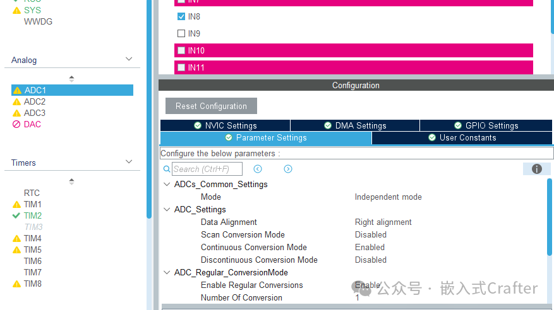
Task: Enable the IN9 channel checkbox
Action: coord(181,33)
